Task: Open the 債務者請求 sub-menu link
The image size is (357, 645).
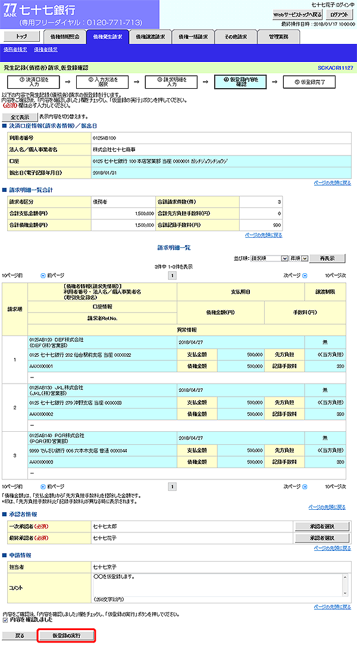Action: [15, 49]
